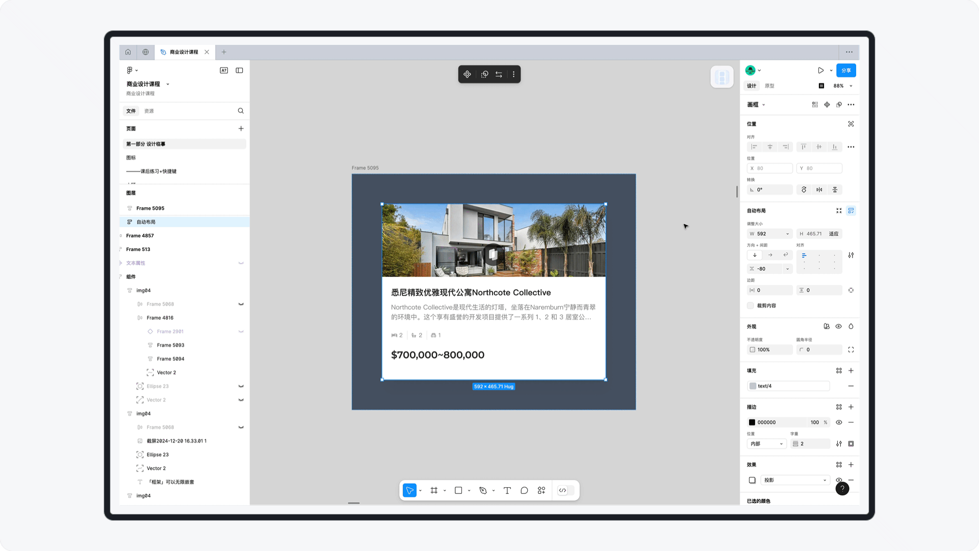Set auto layout direction to horizontal arrow
The height and width of the screenshot is (551, 979).
770,255
